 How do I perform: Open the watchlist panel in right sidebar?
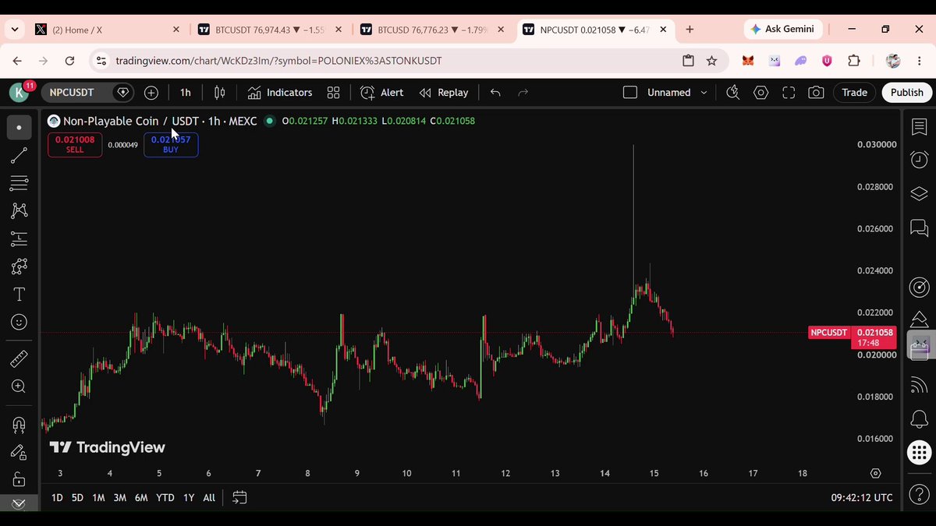point(920,127)
